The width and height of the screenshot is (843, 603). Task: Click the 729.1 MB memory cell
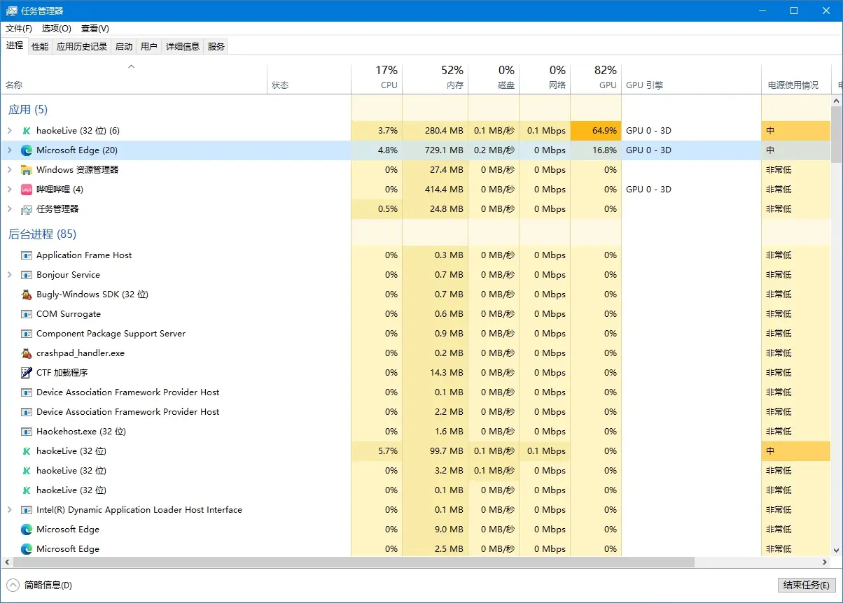click(435, 150)
